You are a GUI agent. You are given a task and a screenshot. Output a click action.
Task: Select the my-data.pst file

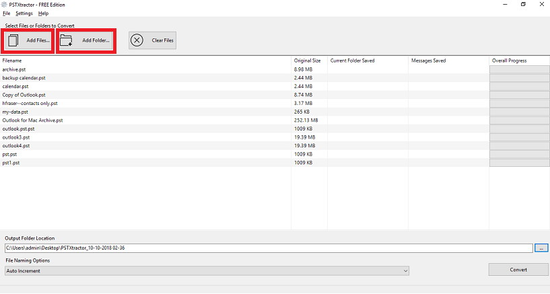click(15, 112)
